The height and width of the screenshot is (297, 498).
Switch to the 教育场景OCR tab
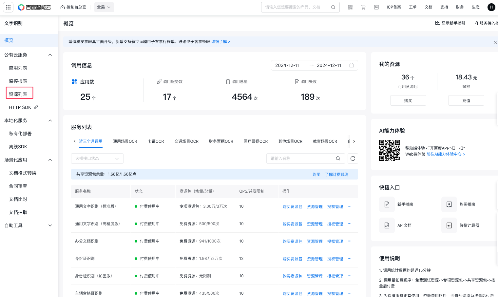pos(325,141)
